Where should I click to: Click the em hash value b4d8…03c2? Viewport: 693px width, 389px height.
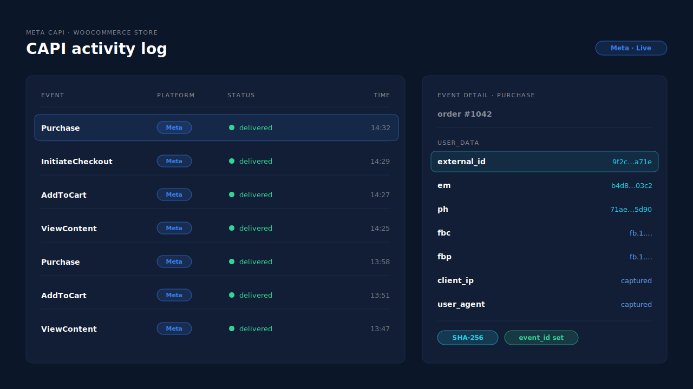pos(632,185)
